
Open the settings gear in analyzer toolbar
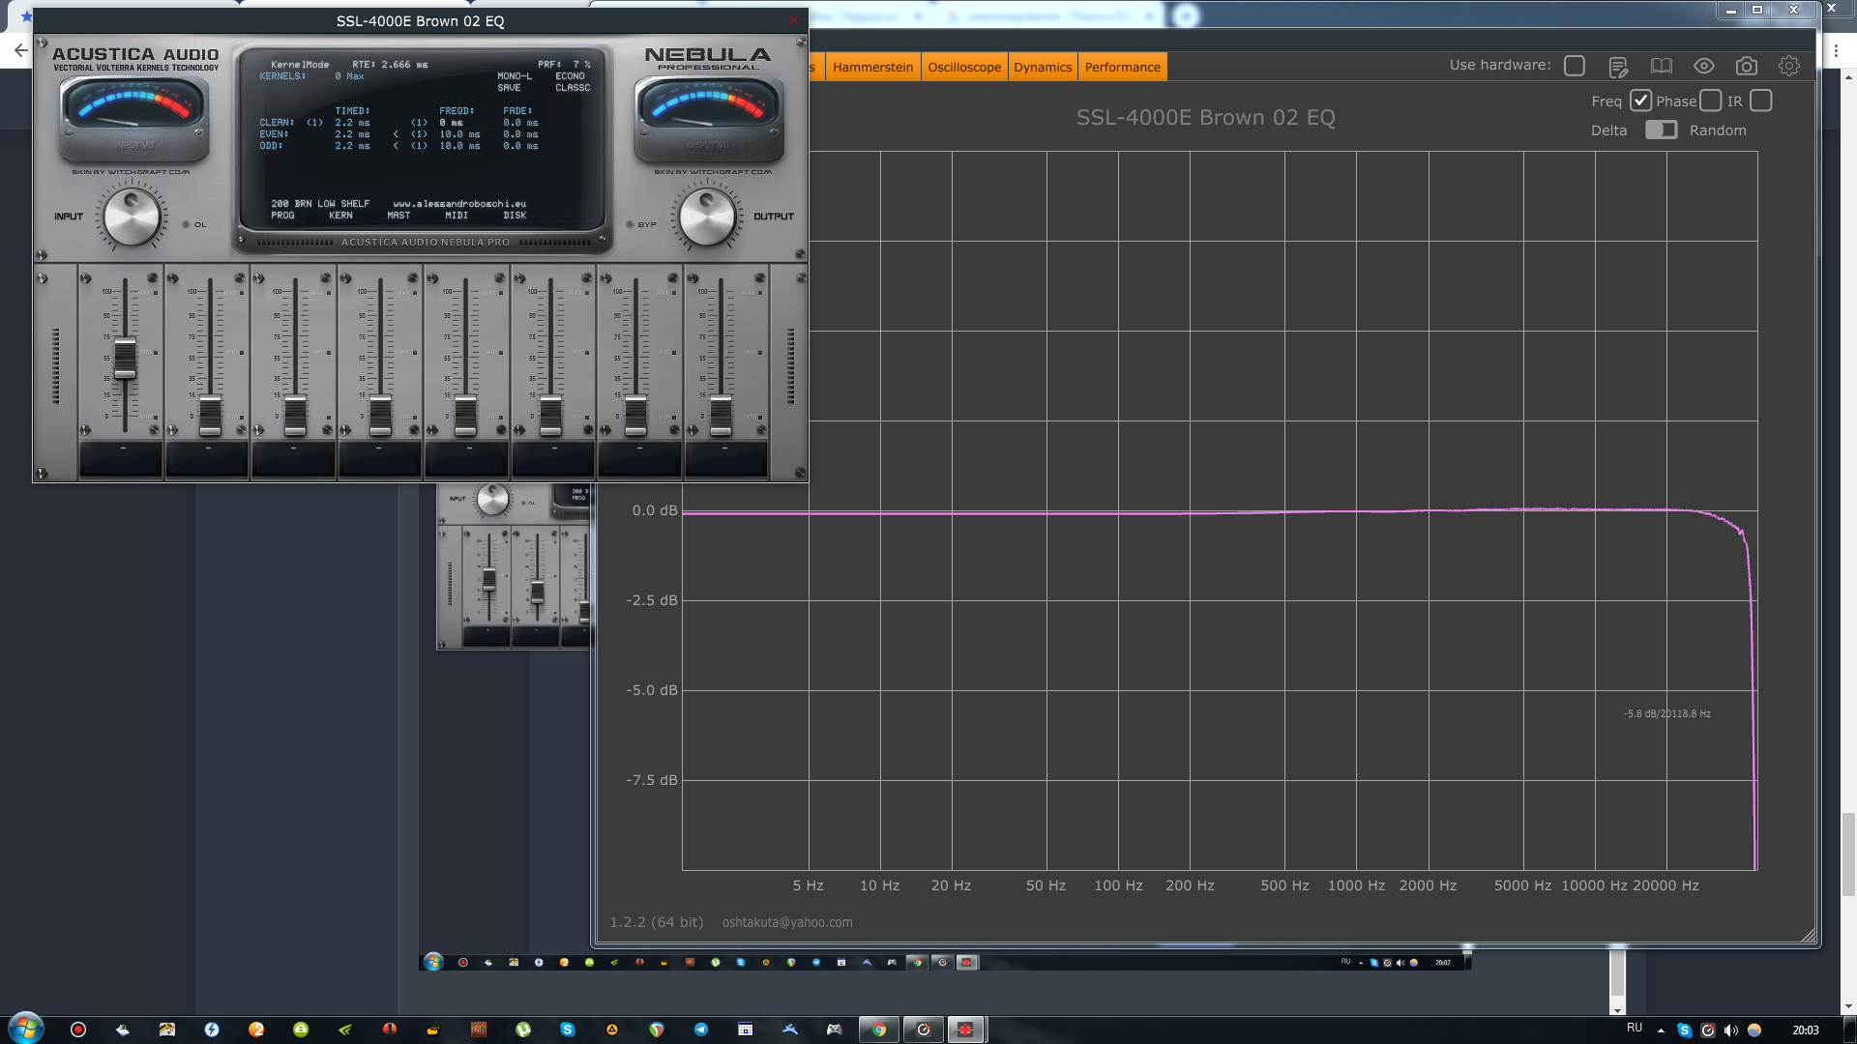point(1789,66)
